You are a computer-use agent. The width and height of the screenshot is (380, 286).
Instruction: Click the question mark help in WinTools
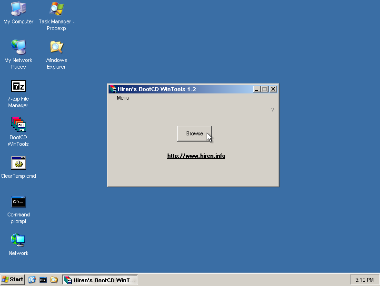272,110
